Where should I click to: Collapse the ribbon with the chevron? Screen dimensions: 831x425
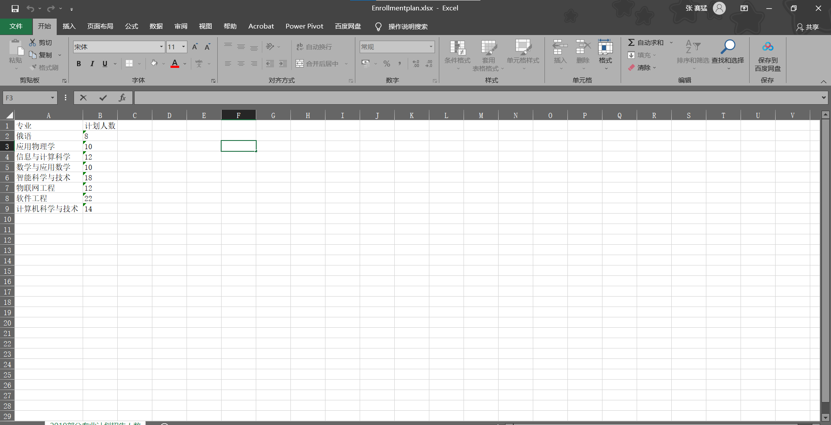[824, 82]
